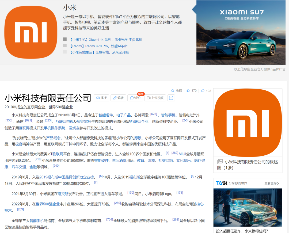Screen dimensions: 289x233
Task: Open article 投入超百亿造车，小米撑得住吗?
Action: click(x=242, y=231)
